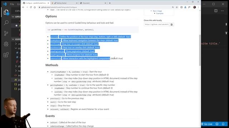
Task: Click VS Code feedback smiley icon
Action: coord(217,124)
